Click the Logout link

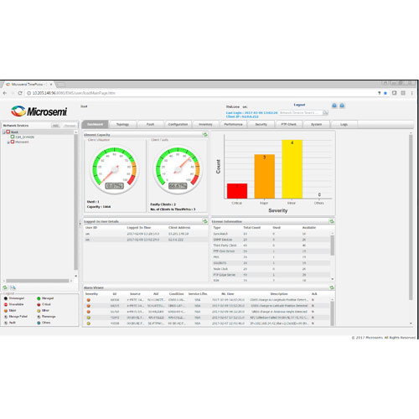click(299, 105)
